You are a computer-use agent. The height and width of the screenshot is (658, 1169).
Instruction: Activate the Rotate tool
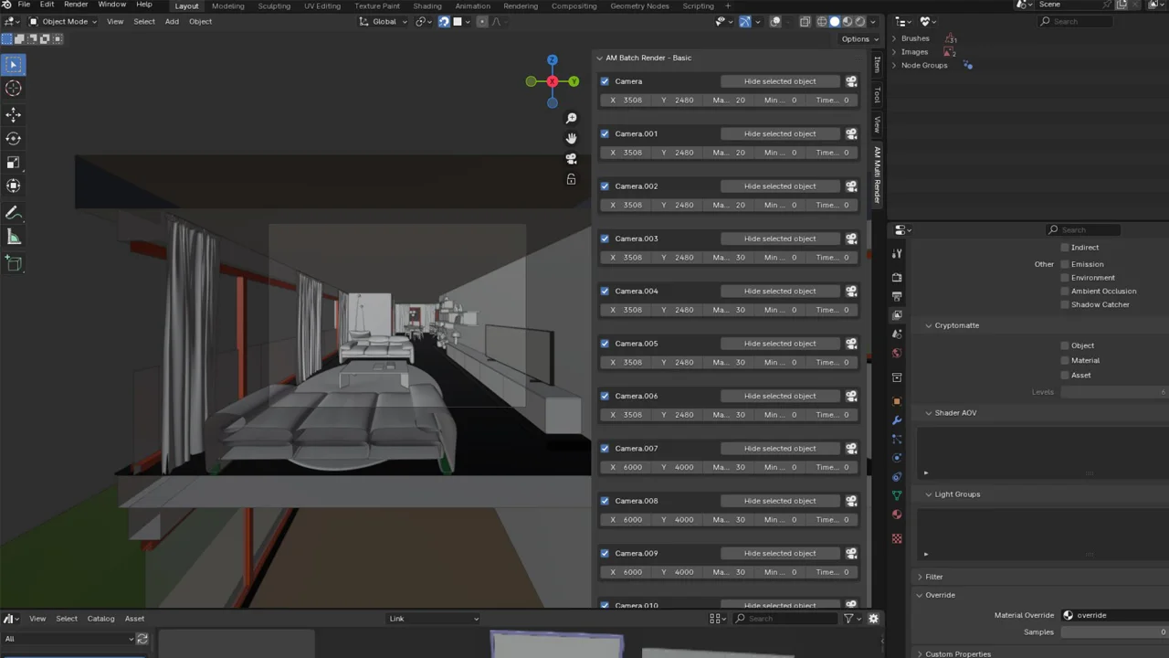click(x=14, y=138)
